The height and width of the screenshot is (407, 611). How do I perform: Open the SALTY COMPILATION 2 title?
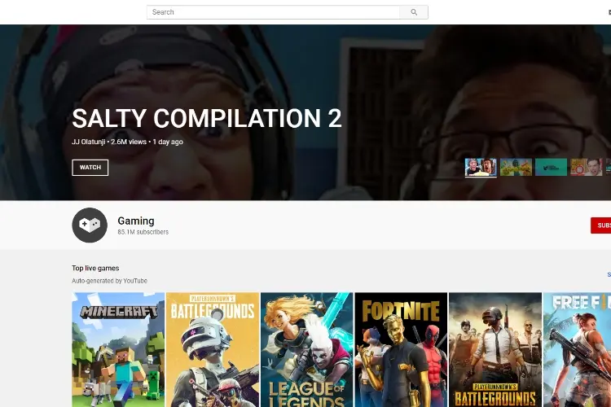207,118
